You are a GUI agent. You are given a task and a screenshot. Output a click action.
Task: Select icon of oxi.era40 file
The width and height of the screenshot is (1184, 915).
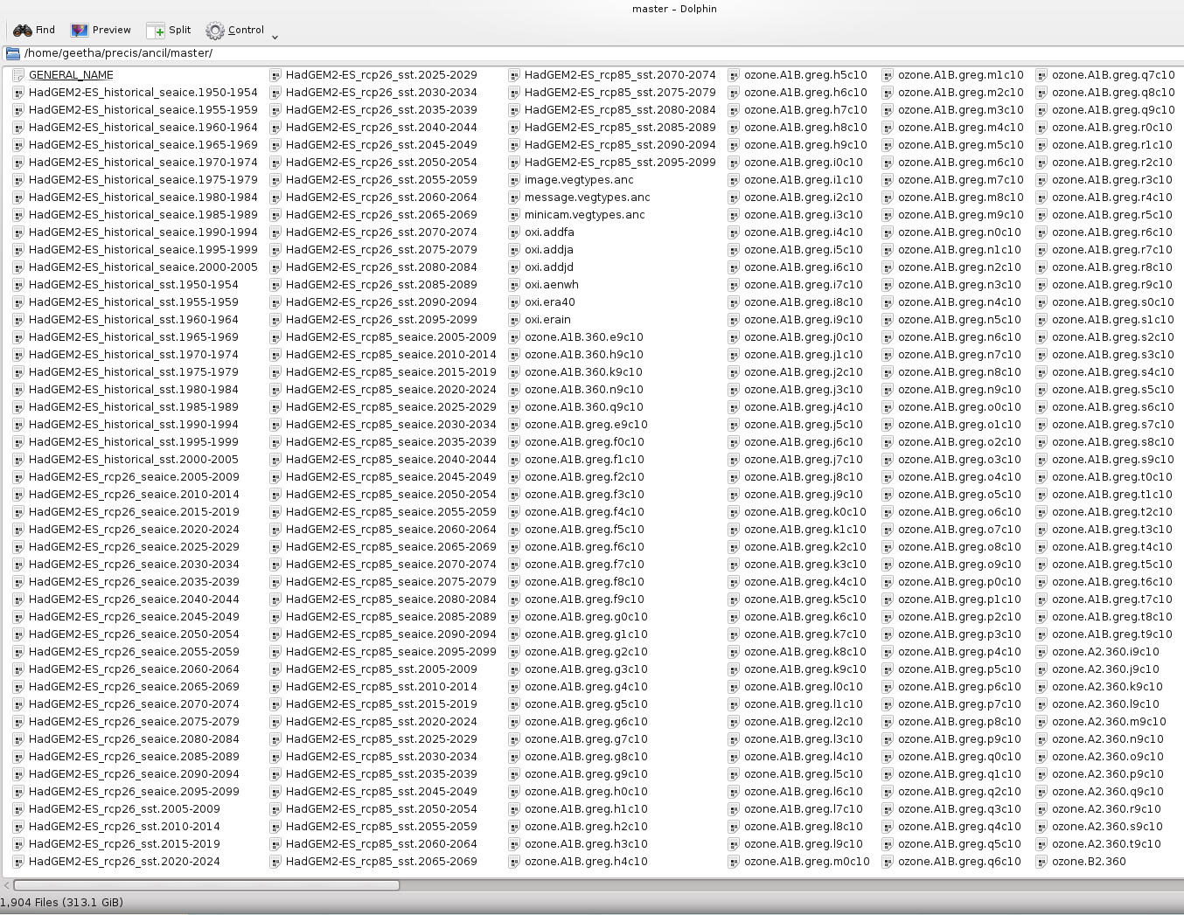click(514, 302)
